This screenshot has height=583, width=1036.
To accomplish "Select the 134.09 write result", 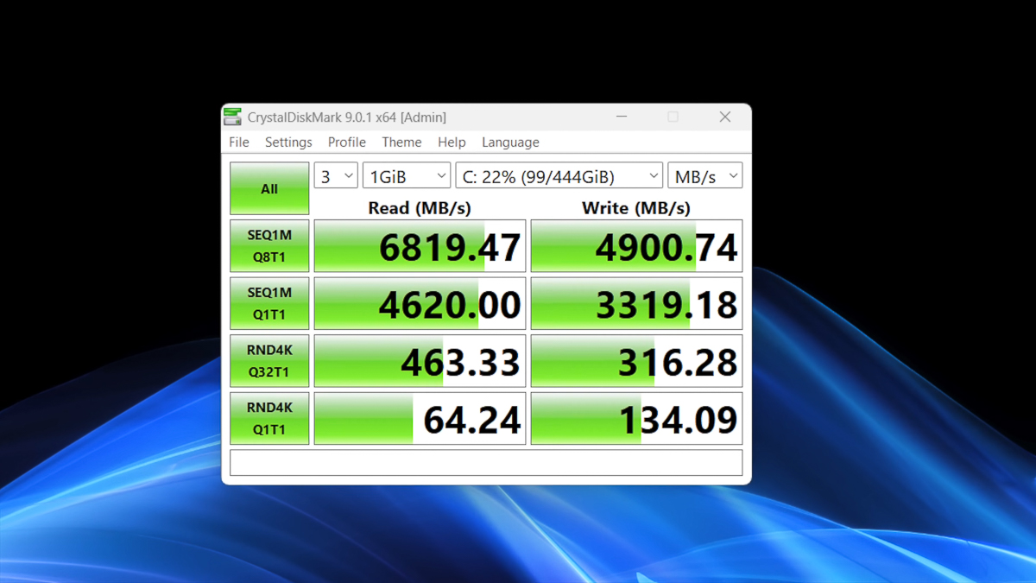I will (x=636, y=418).
